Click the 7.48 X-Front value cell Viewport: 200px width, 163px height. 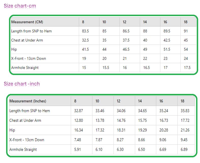[x=78, y=140]
